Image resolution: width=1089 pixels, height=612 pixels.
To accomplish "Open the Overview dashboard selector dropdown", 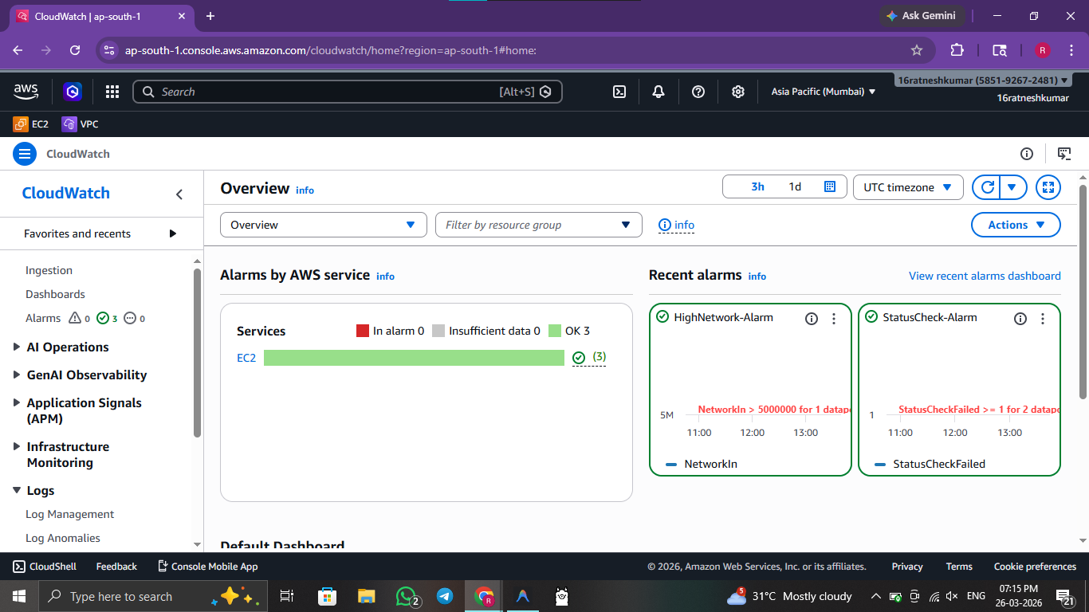I will [x=324, y=225].
